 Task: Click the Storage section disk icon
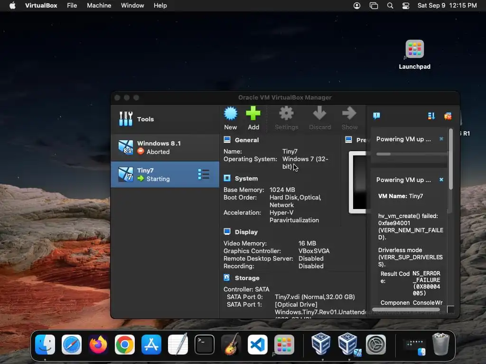click(x=227, y=278)
